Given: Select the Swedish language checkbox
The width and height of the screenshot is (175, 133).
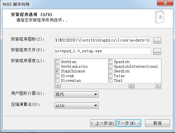Looking at the screenshot, I should (110, 71).
